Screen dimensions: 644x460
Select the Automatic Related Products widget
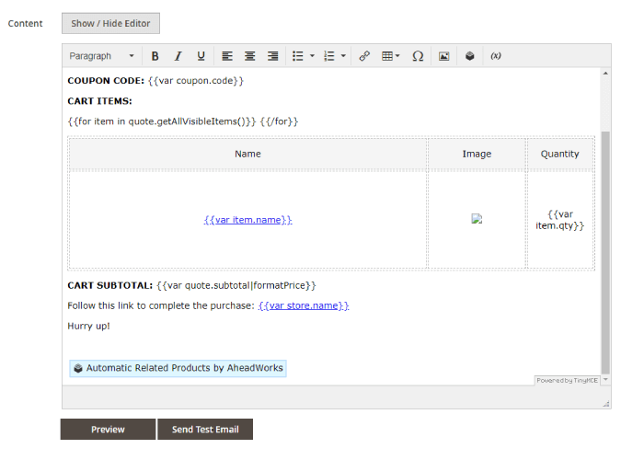[178, 368]
